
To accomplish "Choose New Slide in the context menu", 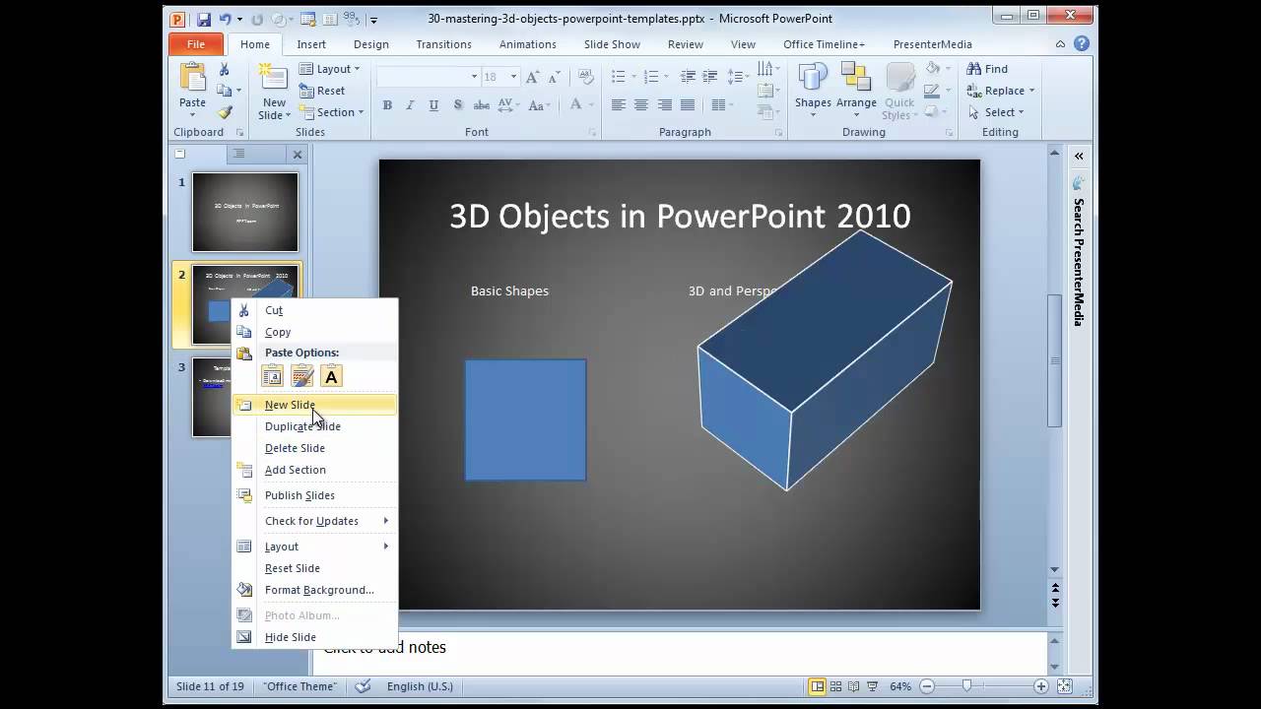I will click(x=314, y=405).
